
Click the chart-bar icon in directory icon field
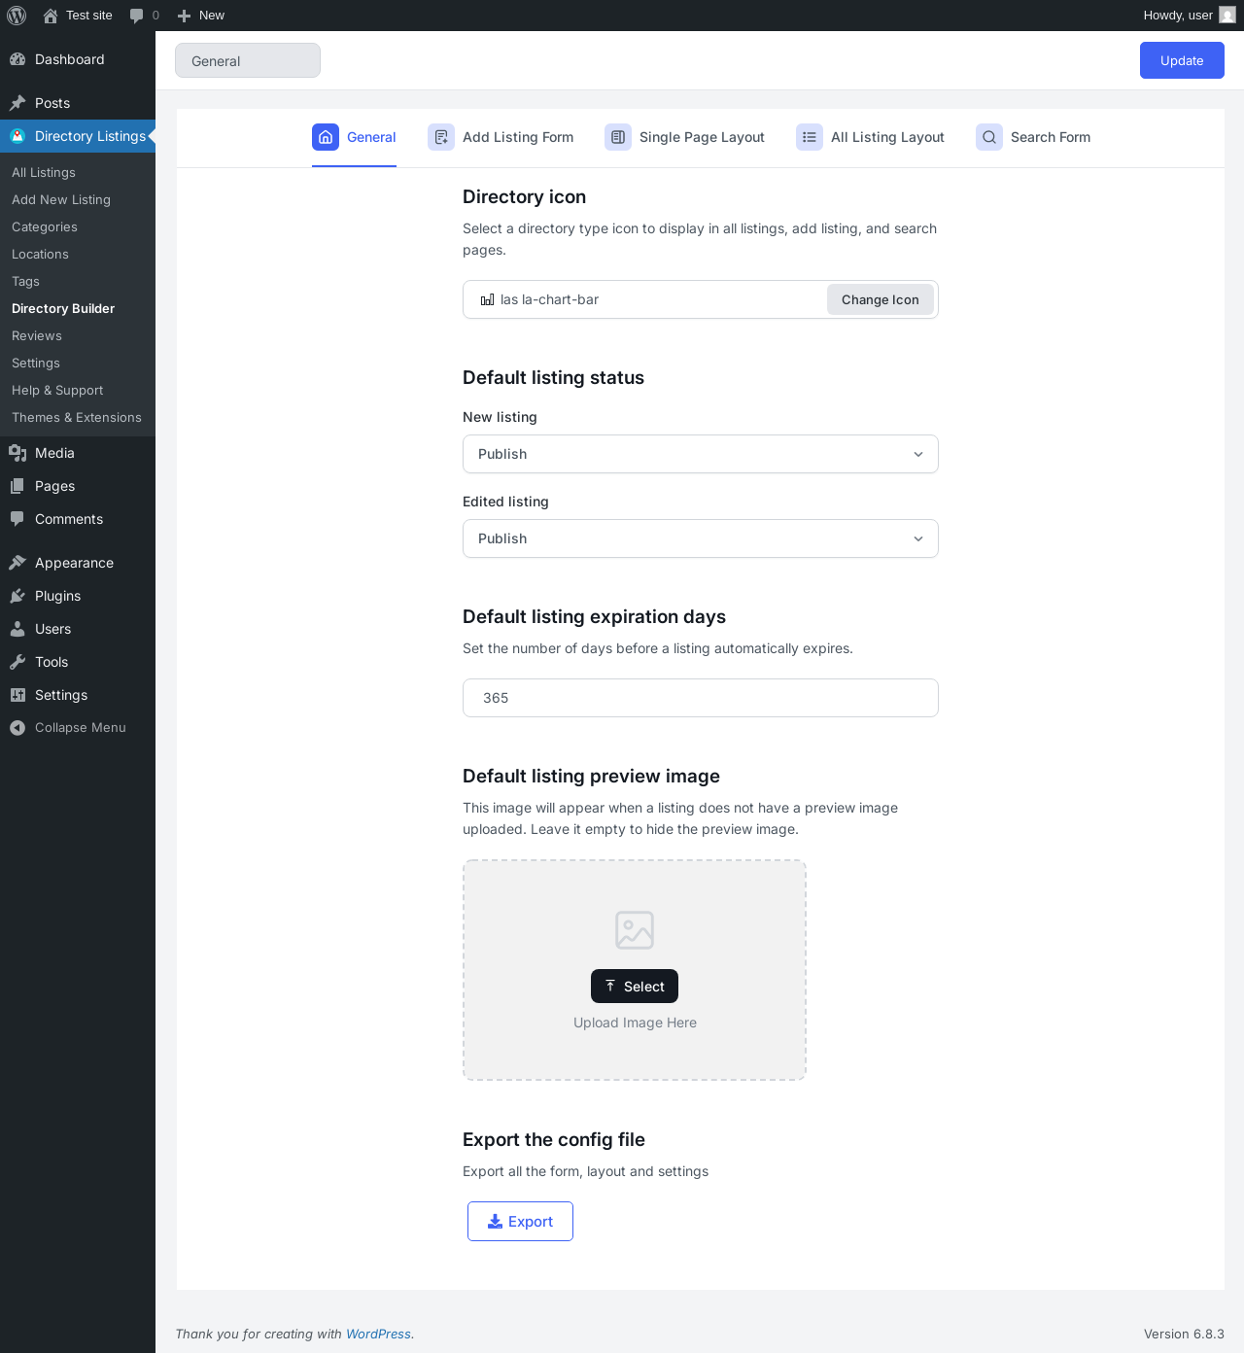(x=488, y=300)
